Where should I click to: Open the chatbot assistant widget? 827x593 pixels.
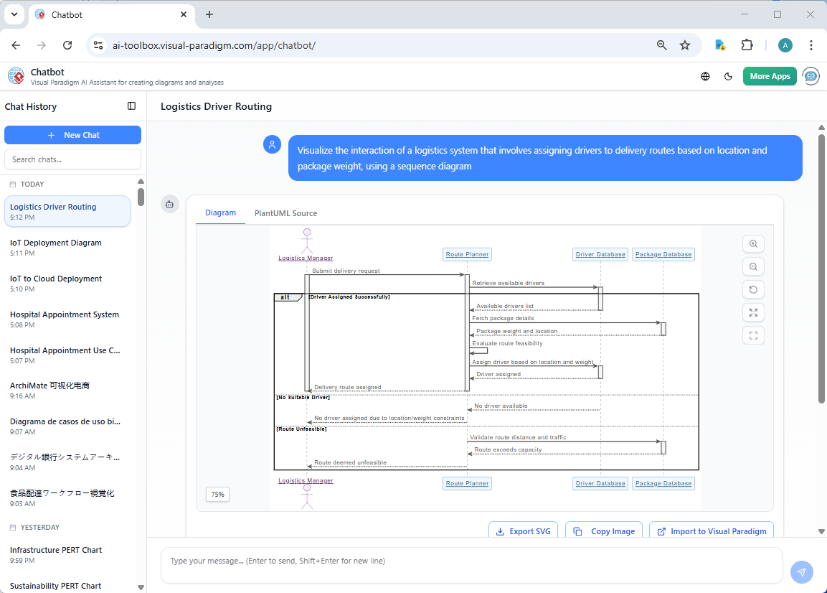coord(810,76)
